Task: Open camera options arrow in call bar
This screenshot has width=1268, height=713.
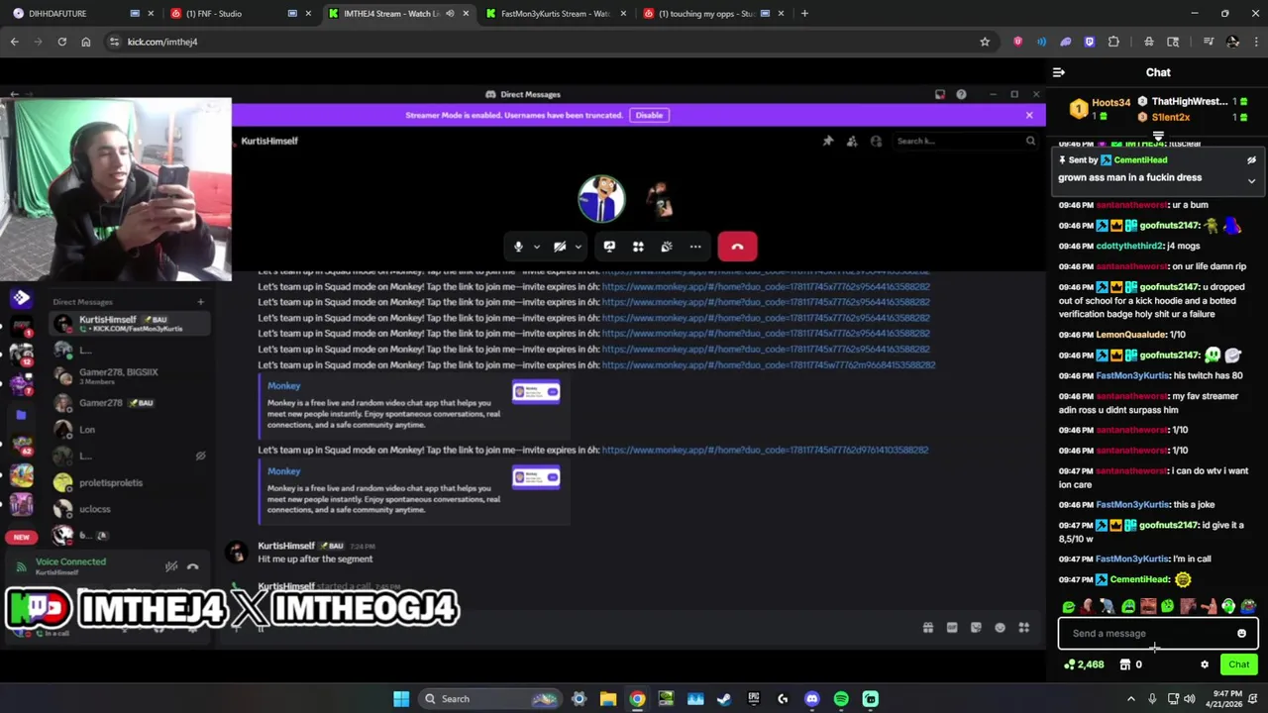Action: tap(578, 247)
